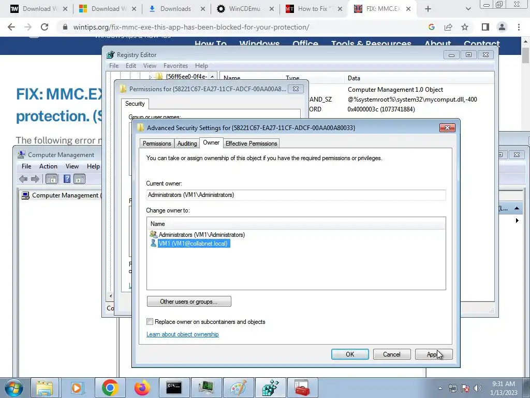Select the Security tab in Permissions dialog

(x=135, y=104)
